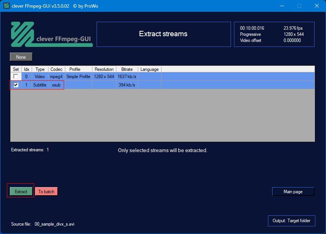Click the clever FFmpeg-GUI logo
Viewport: 326px width, 234px height.
point(52,34)
